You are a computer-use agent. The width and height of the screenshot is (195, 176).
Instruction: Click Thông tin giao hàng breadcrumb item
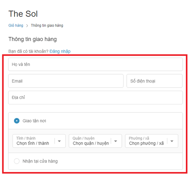[47, 25]
